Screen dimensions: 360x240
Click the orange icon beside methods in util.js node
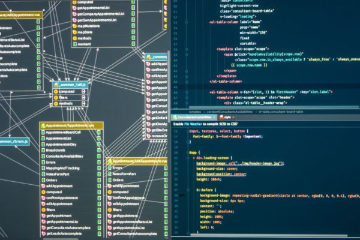click(56, 104)
